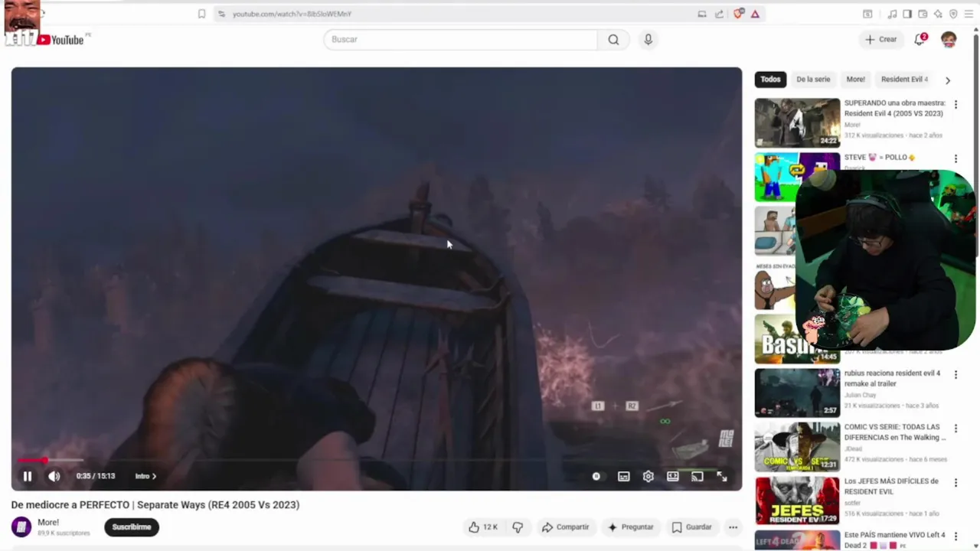Screen dimensions: 980x551
Task: Open Brave Shields lion icon
Action: pos(738,14)
